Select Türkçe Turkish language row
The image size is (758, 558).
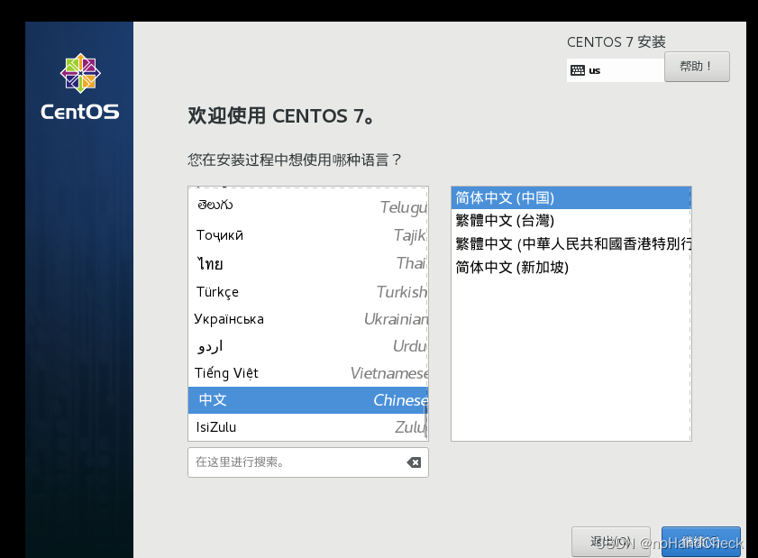[308, 291]
